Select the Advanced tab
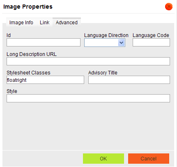This screenshot has width=177, height=167. (67, 22)
